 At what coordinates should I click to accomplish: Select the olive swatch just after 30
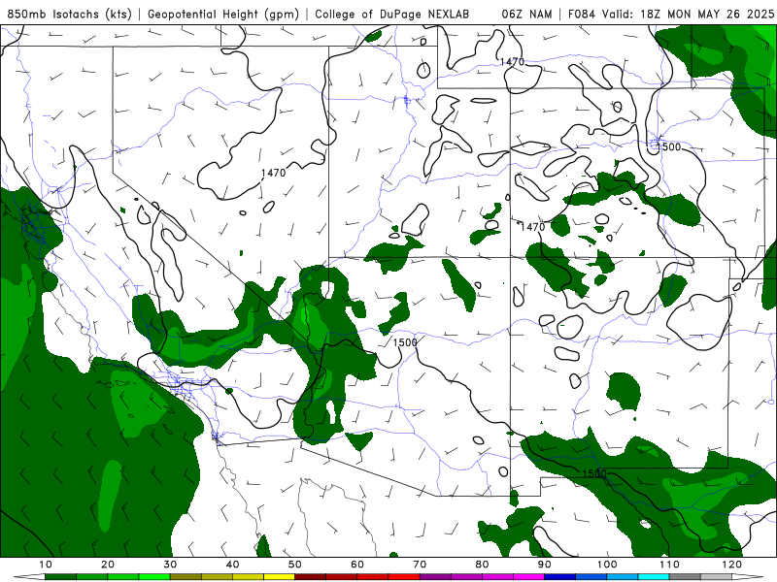click(186, 577)
